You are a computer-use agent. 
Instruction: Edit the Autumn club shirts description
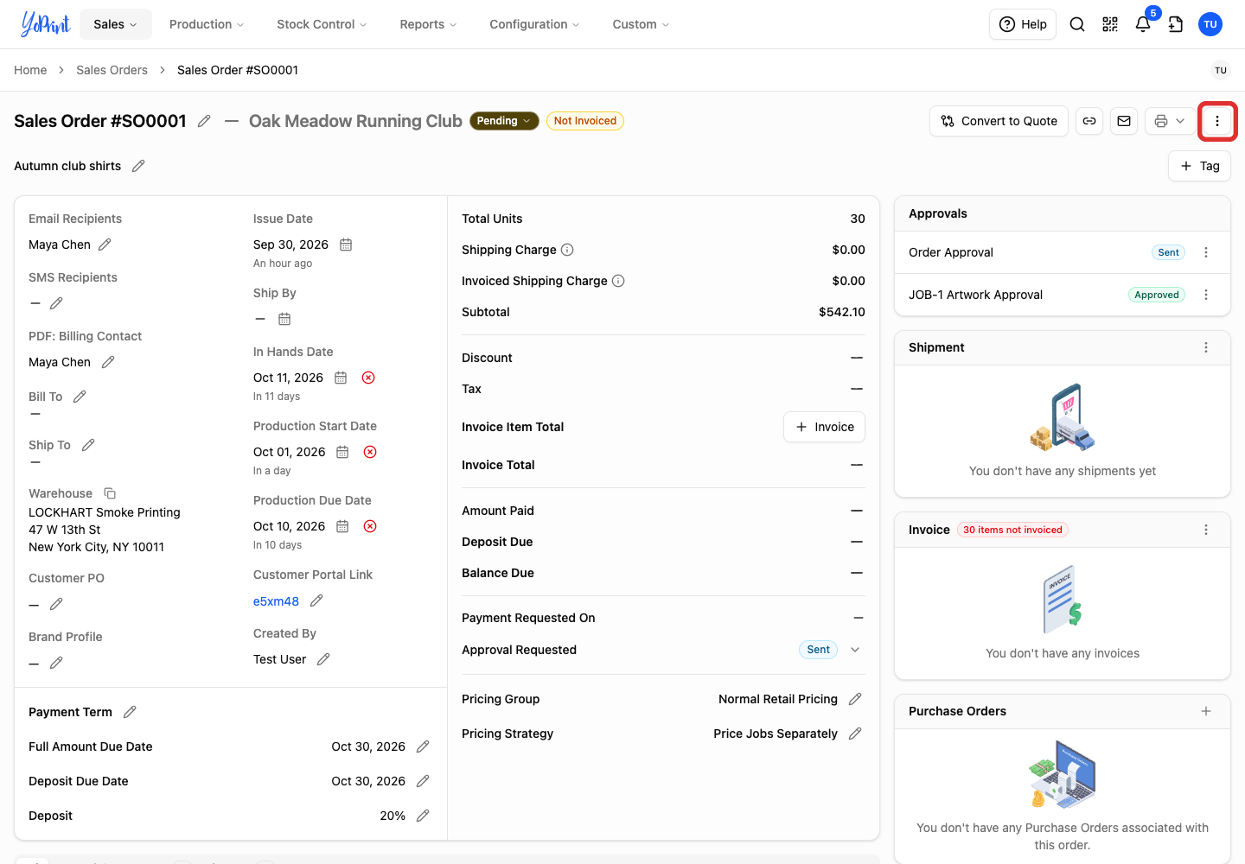coord(138,166)
